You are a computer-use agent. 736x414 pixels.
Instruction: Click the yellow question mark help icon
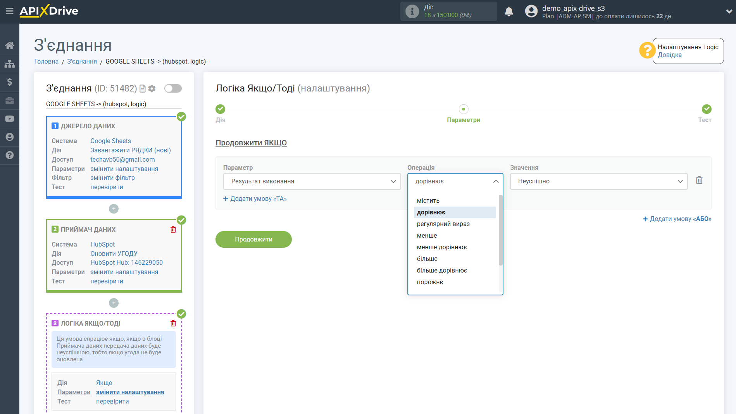click(x=647, y=50)
